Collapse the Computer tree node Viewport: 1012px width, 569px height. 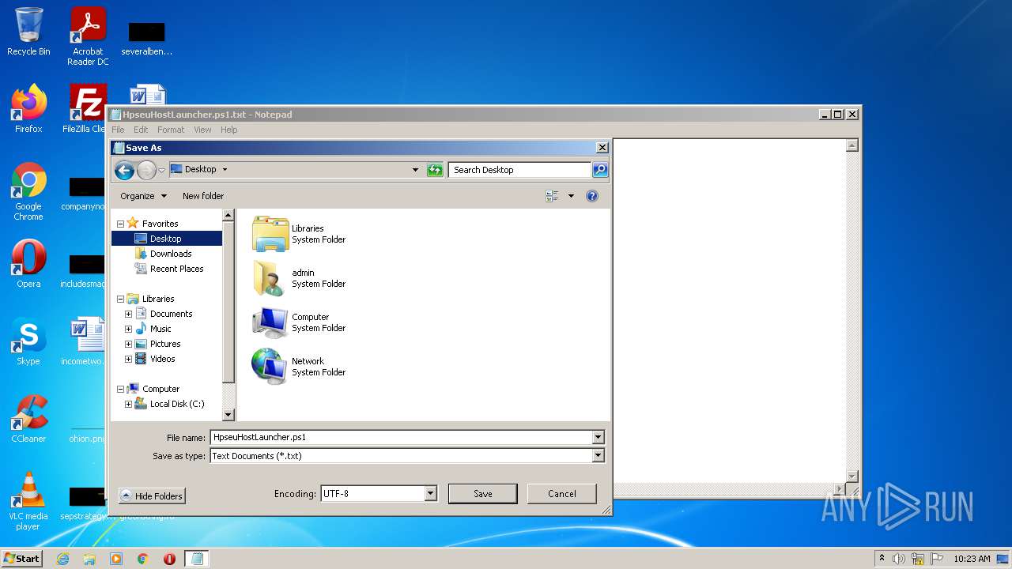[x=120, y=389]
